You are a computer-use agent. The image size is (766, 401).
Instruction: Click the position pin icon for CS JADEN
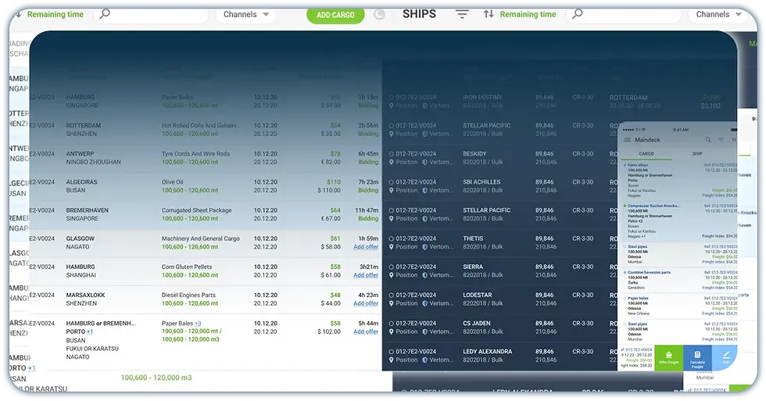392,332
